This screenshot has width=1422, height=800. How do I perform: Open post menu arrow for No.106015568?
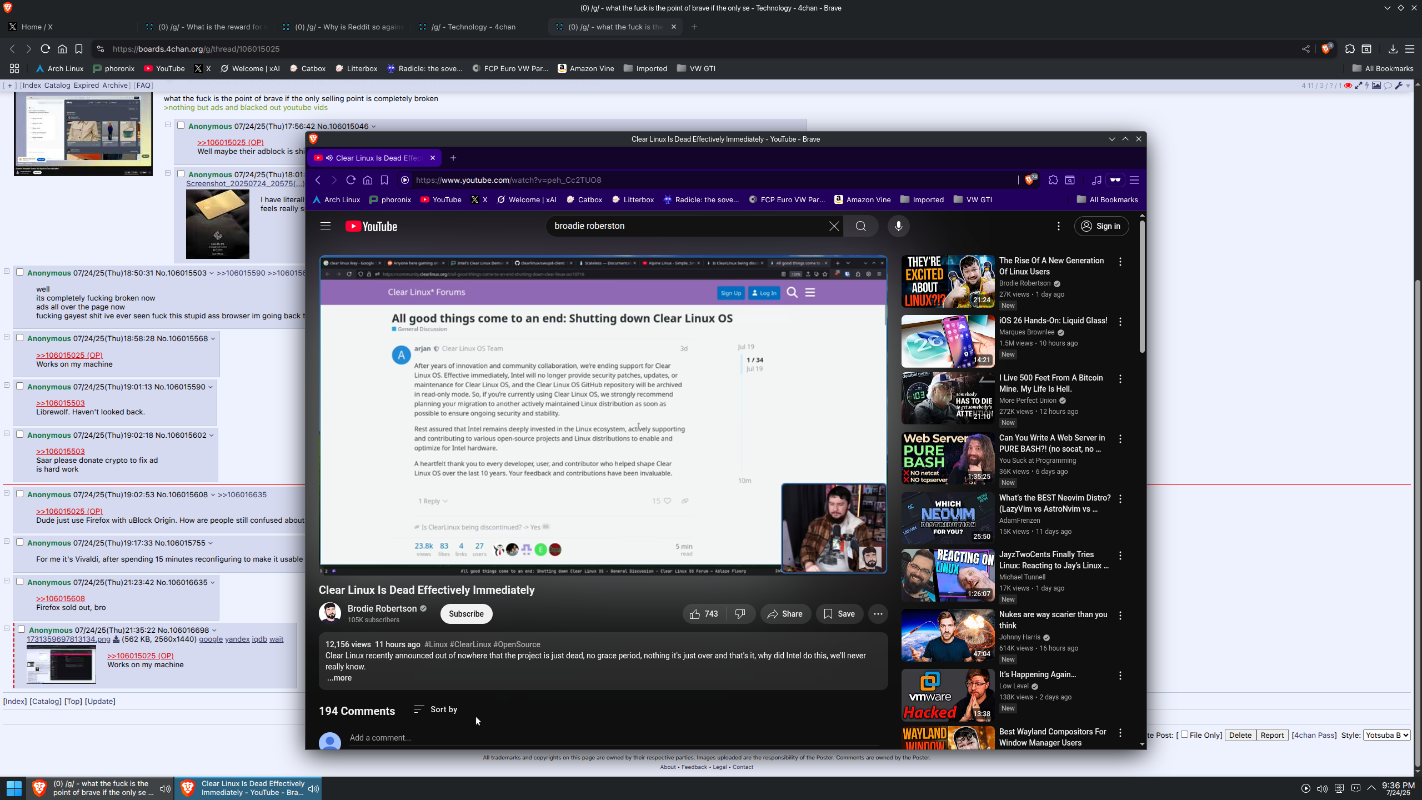point(213,339)
